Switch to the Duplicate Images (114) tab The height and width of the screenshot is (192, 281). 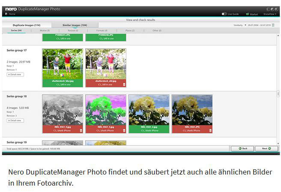tap(27, 25)
